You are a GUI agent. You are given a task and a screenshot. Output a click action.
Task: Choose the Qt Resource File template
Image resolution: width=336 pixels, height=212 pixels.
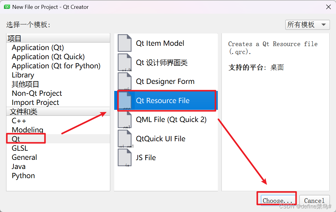pyautogui.click(x=166, y=101)
